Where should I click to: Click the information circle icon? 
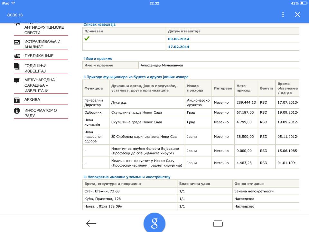pos(17,111)
